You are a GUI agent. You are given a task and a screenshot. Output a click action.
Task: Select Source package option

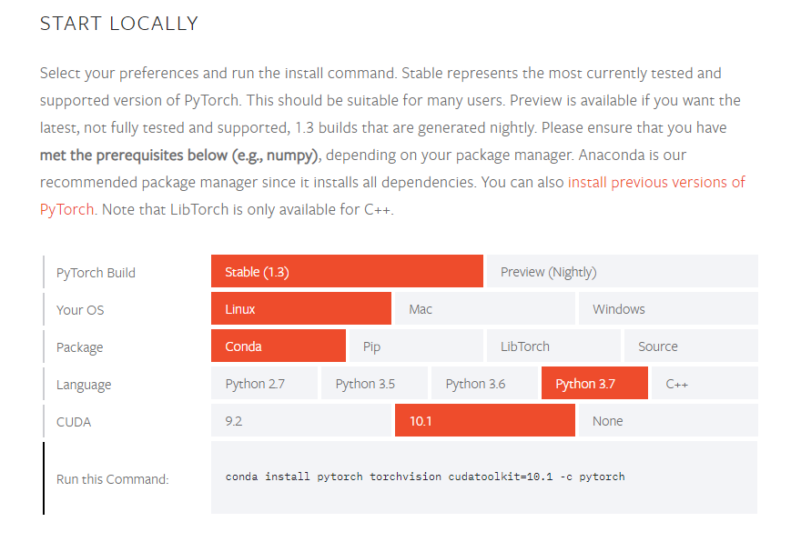point(691,346)
